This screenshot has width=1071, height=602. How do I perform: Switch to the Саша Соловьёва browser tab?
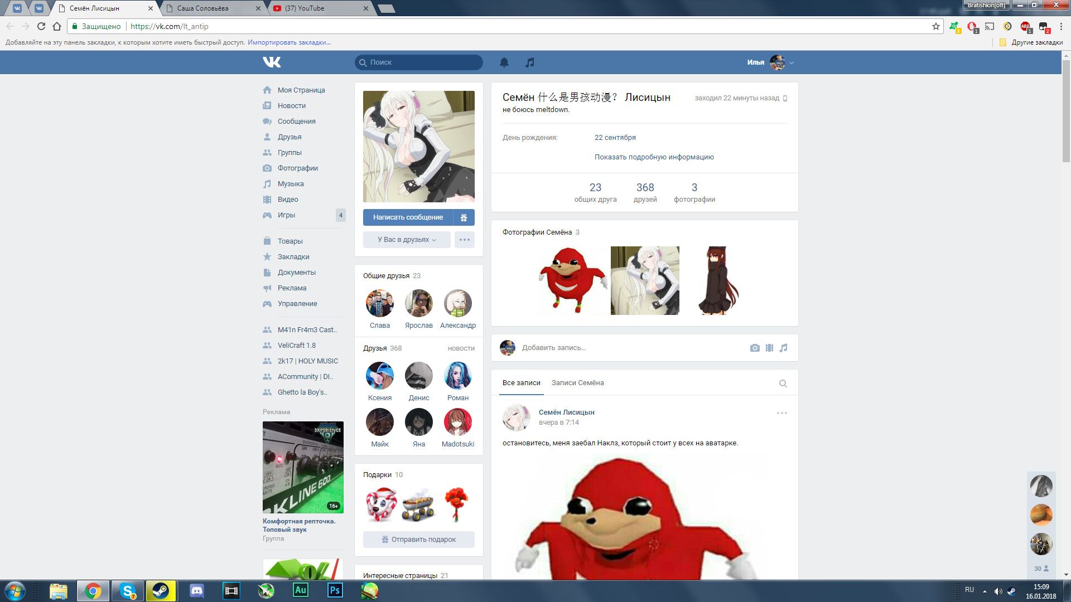point(202,8)
